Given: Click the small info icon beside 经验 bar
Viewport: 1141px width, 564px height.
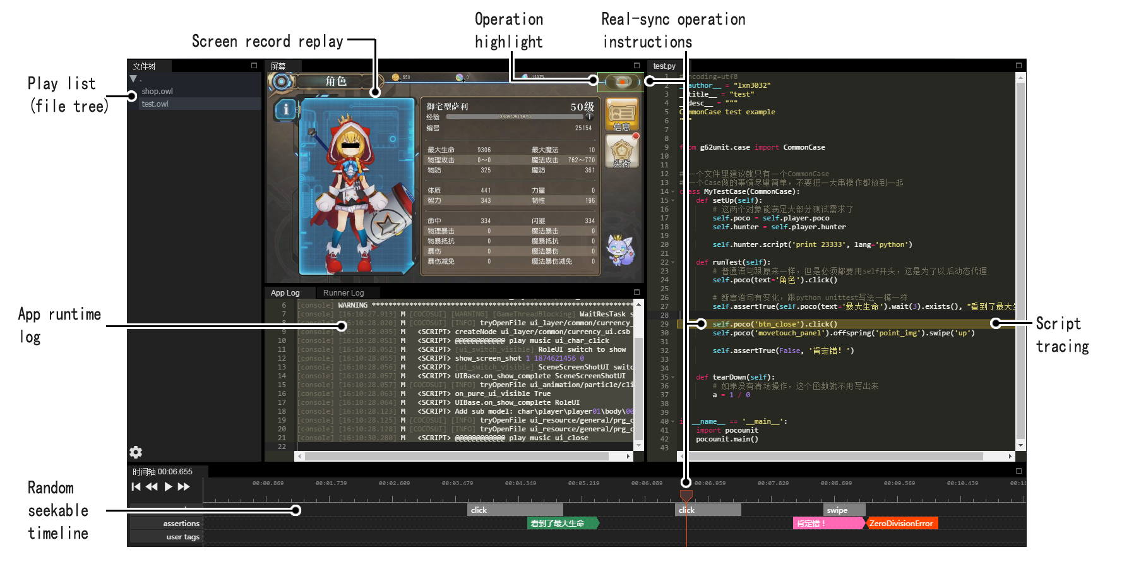Looking at the screenshot, I should click(590, 117).
